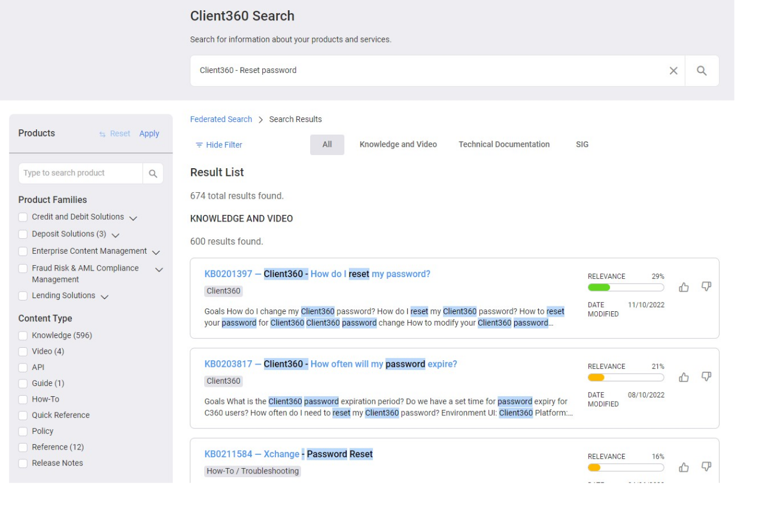771x507 pixels.
Task: Click the 29% relevance bar
Action: point(626,287)
